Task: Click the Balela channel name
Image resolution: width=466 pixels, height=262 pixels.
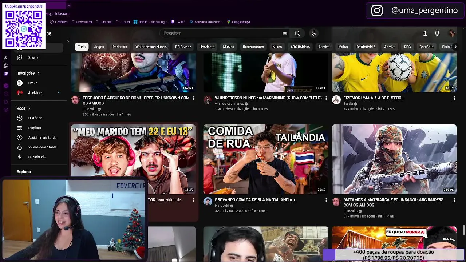Action: tap(348, 104)
